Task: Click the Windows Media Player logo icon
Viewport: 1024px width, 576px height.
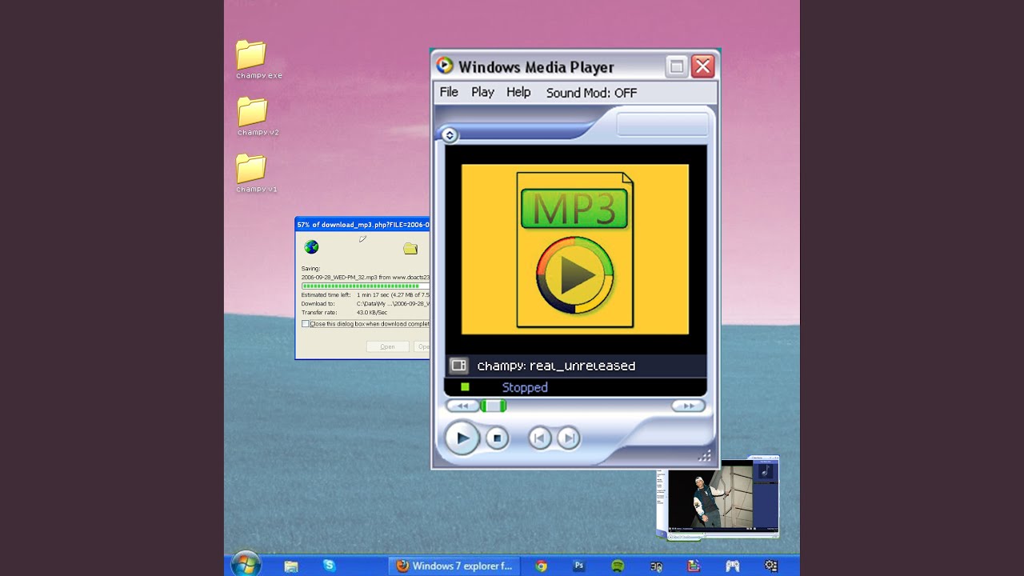Action: [444, 66]
